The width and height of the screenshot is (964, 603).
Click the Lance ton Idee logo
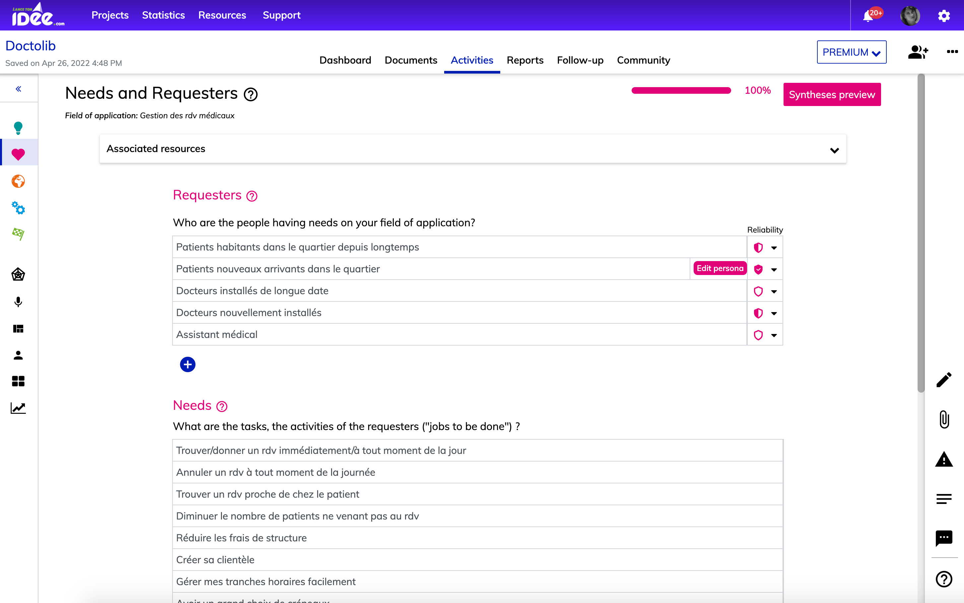coord(38,15)
